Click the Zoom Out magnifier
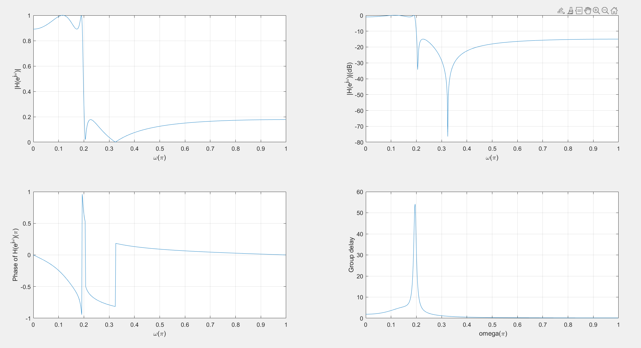 [605, 11]
